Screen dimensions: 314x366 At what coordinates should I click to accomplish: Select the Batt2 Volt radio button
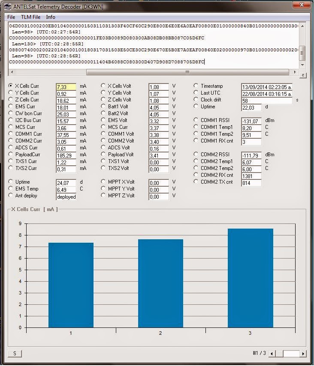(x=103, y=113)
